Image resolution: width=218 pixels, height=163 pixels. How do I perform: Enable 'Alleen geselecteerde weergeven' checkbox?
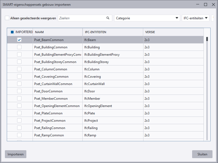[7, 18]
